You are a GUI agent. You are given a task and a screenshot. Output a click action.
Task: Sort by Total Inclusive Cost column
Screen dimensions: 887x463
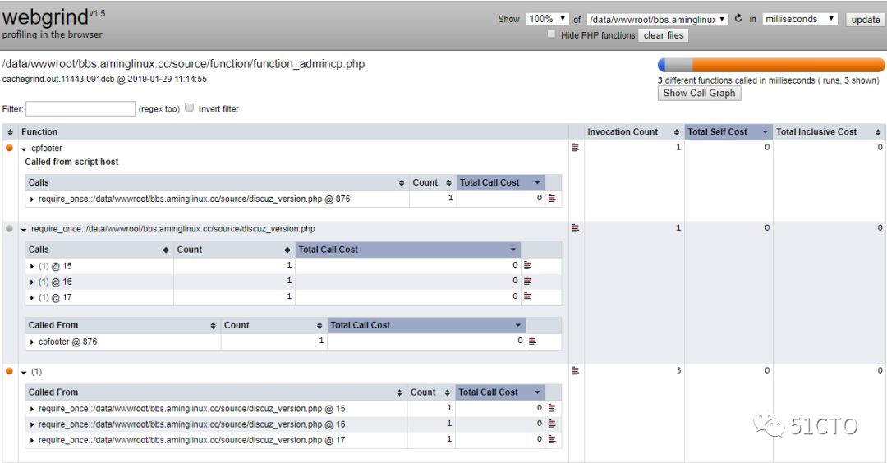825,131
